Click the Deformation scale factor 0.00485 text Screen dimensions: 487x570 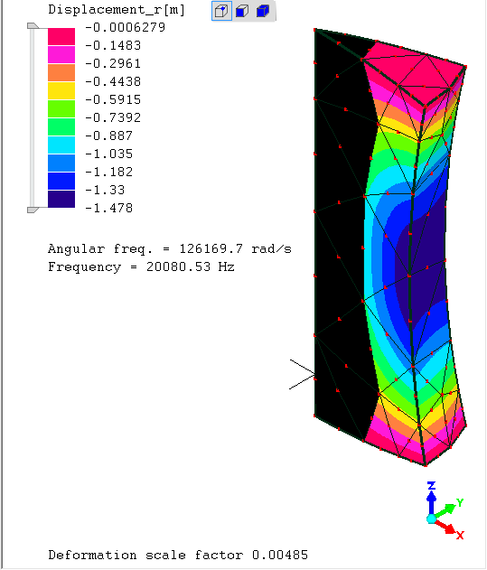178,556
